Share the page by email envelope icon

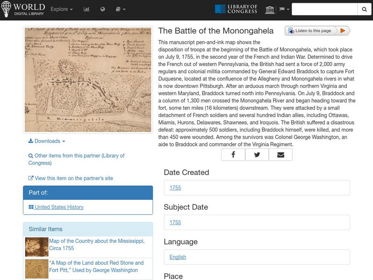pyautogui.click(x=281, y=155)
